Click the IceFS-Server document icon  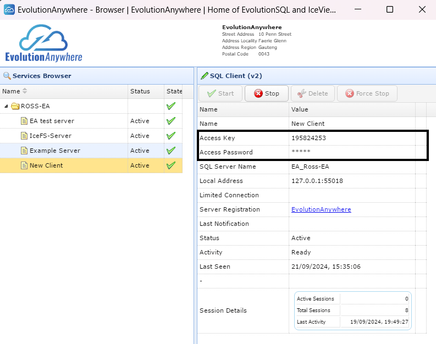(x=24, y=136)
